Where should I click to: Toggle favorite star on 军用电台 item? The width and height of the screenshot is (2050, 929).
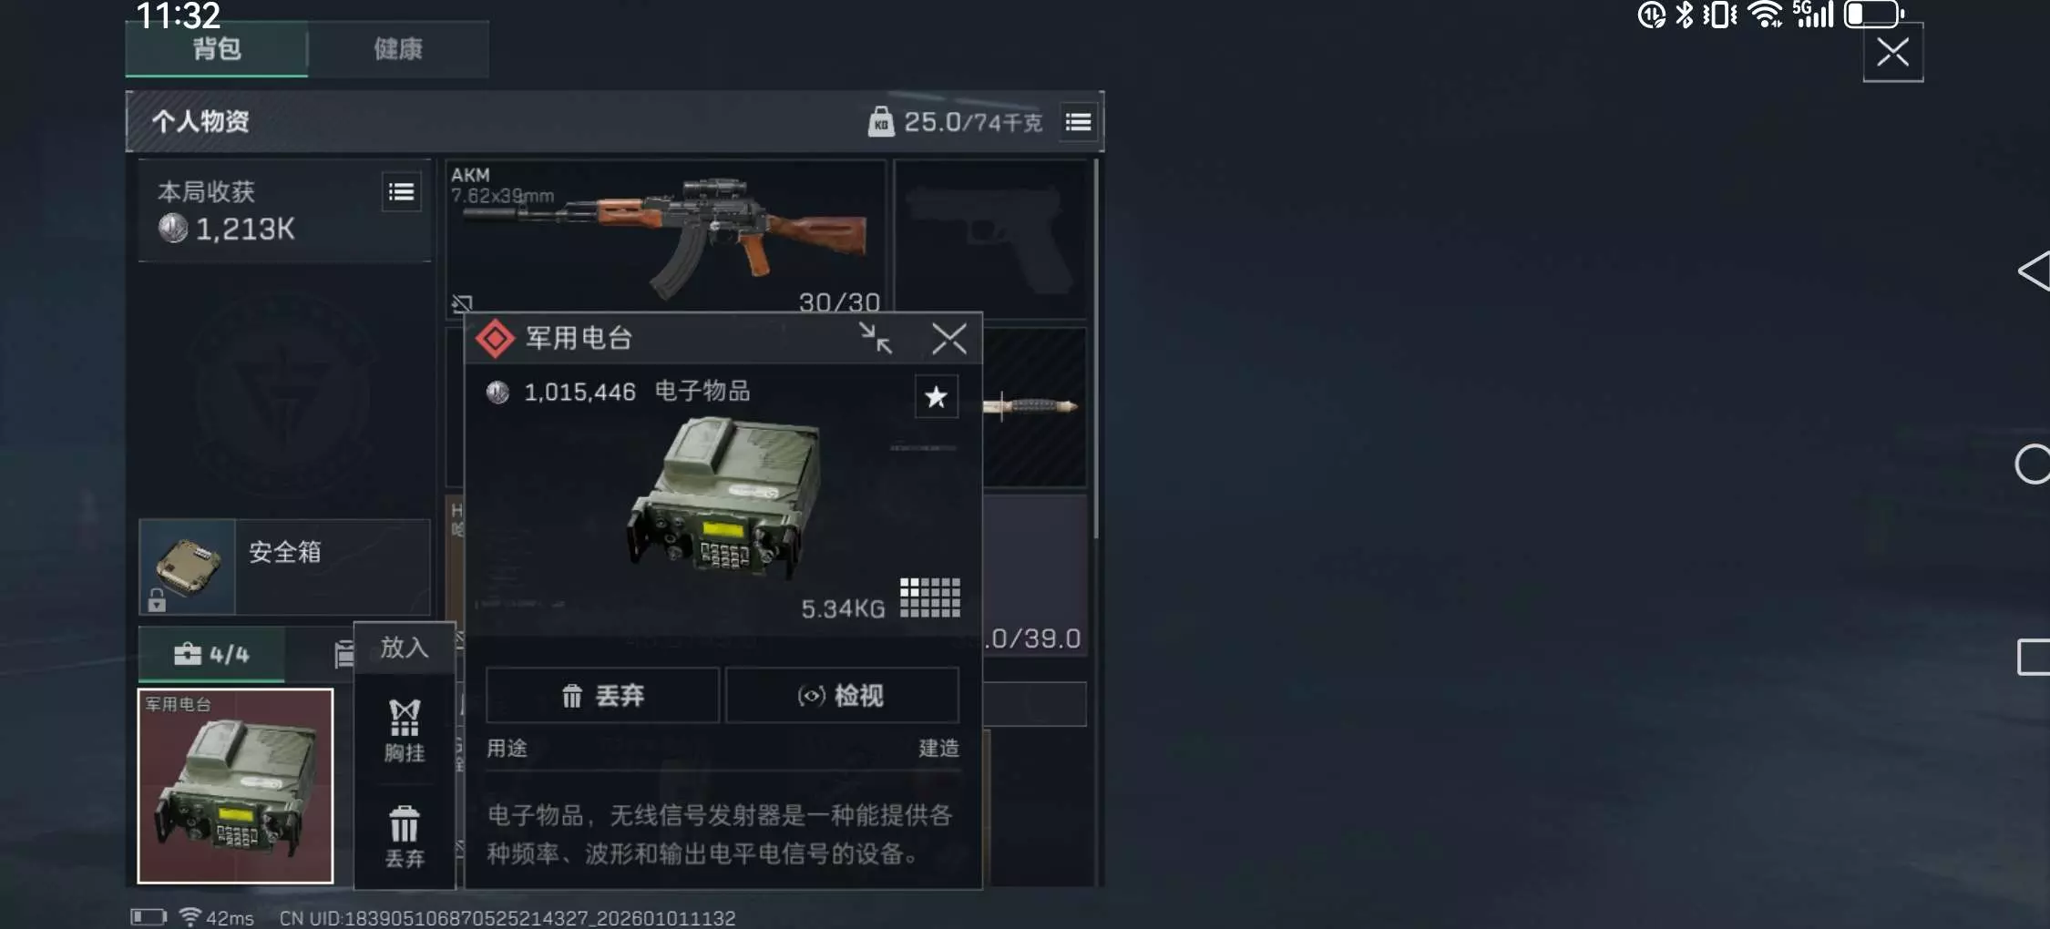(936, 397)
